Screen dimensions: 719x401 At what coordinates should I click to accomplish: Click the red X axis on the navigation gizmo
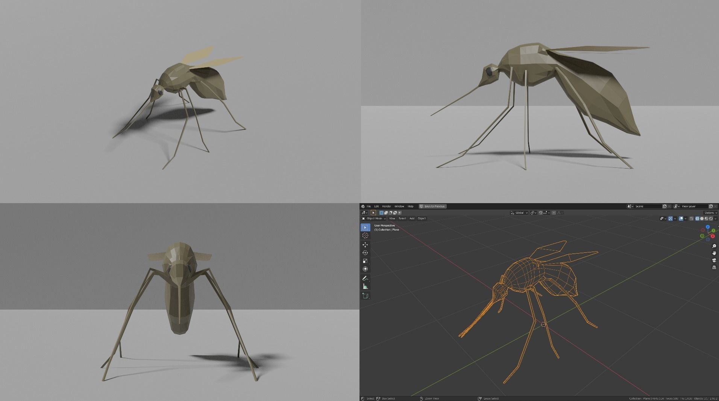tap(713, 236)
